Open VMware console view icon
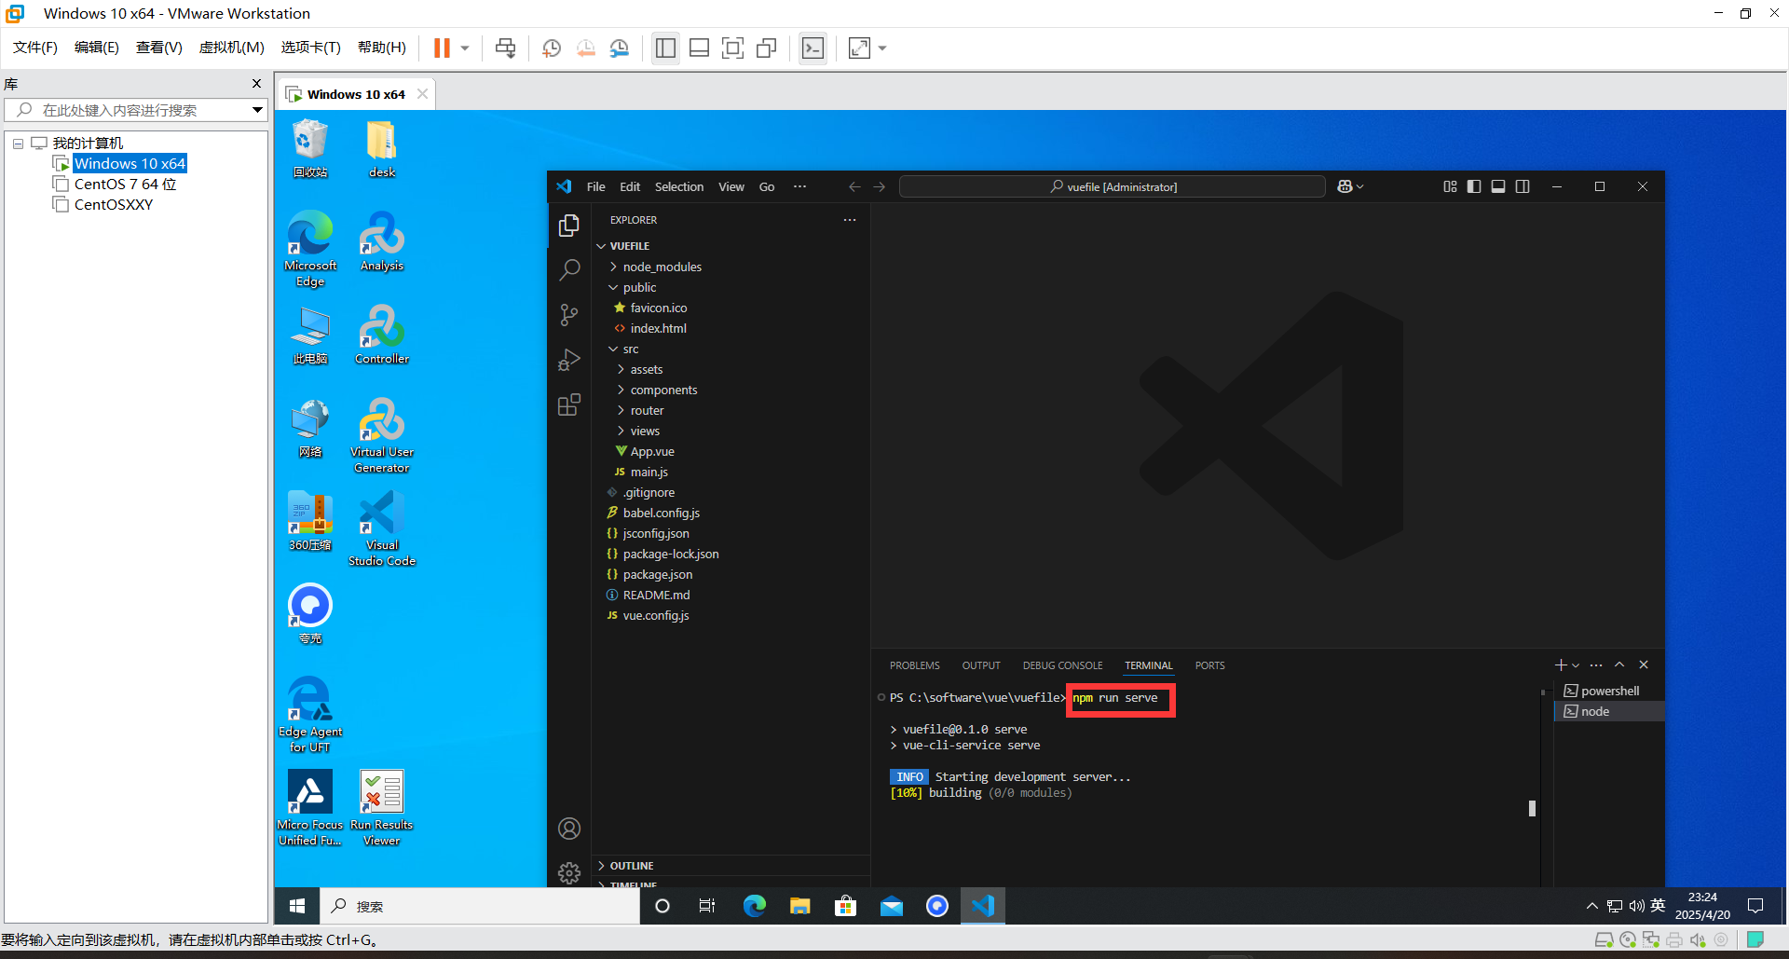 click(813, 48)
